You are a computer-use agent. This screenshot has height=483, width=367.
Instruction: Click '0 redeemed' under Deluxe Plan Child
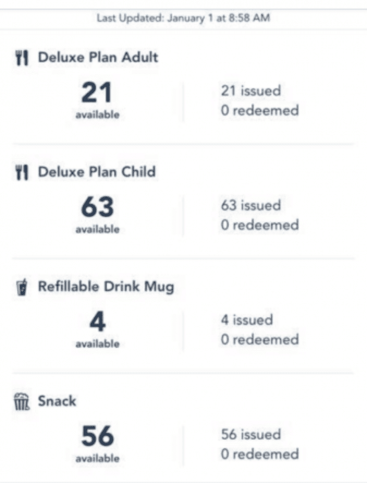point(260,225)
